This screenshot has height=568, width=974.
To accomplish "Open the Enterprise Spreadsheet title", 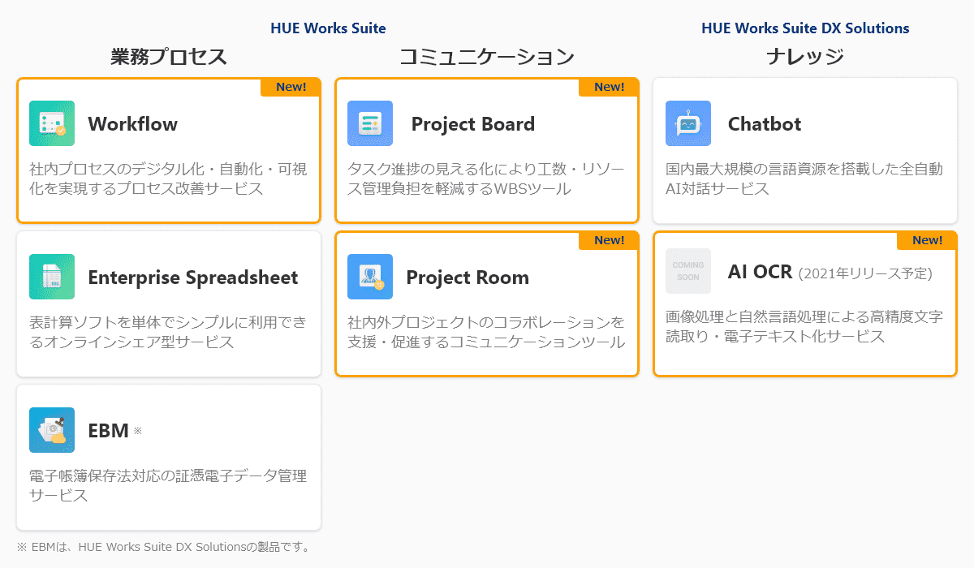I will coord(193,278).
